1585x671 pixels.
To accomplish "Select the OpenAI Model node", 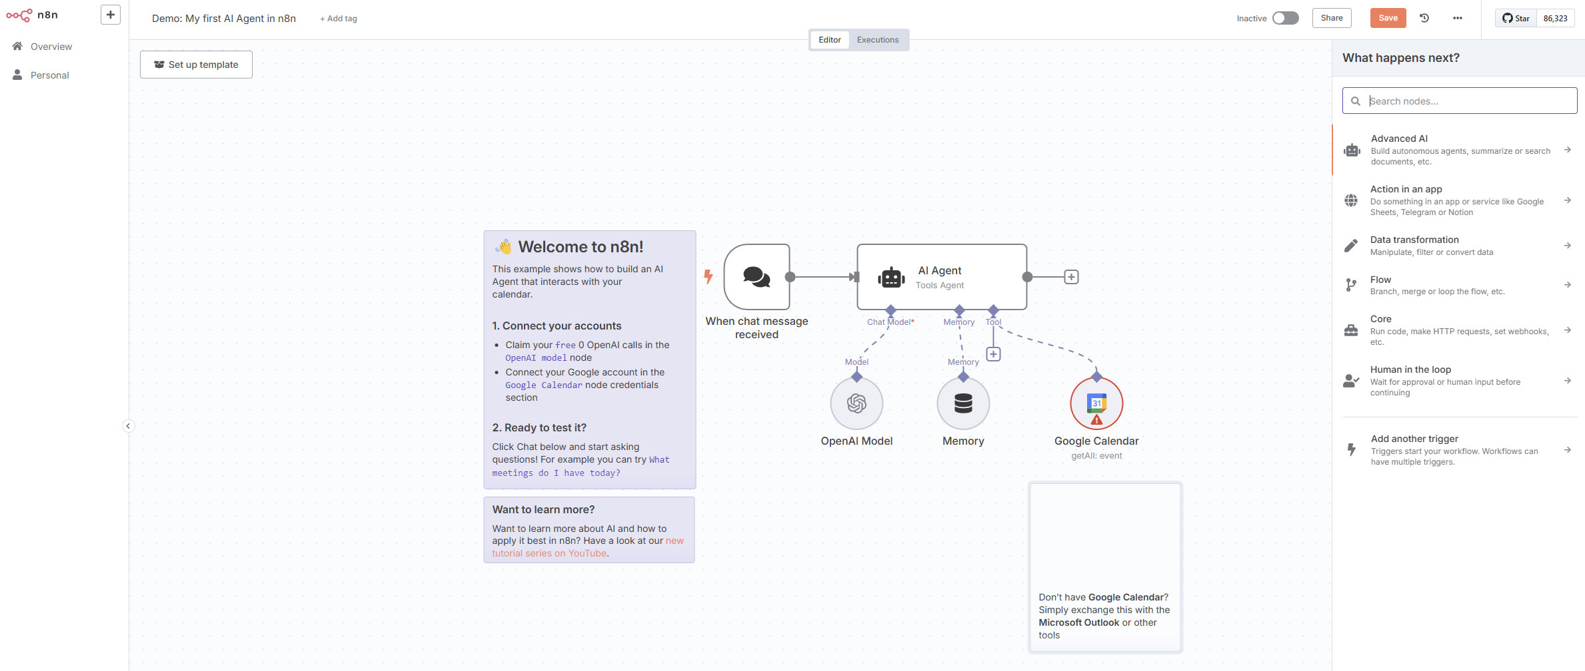I will [856, 403].
